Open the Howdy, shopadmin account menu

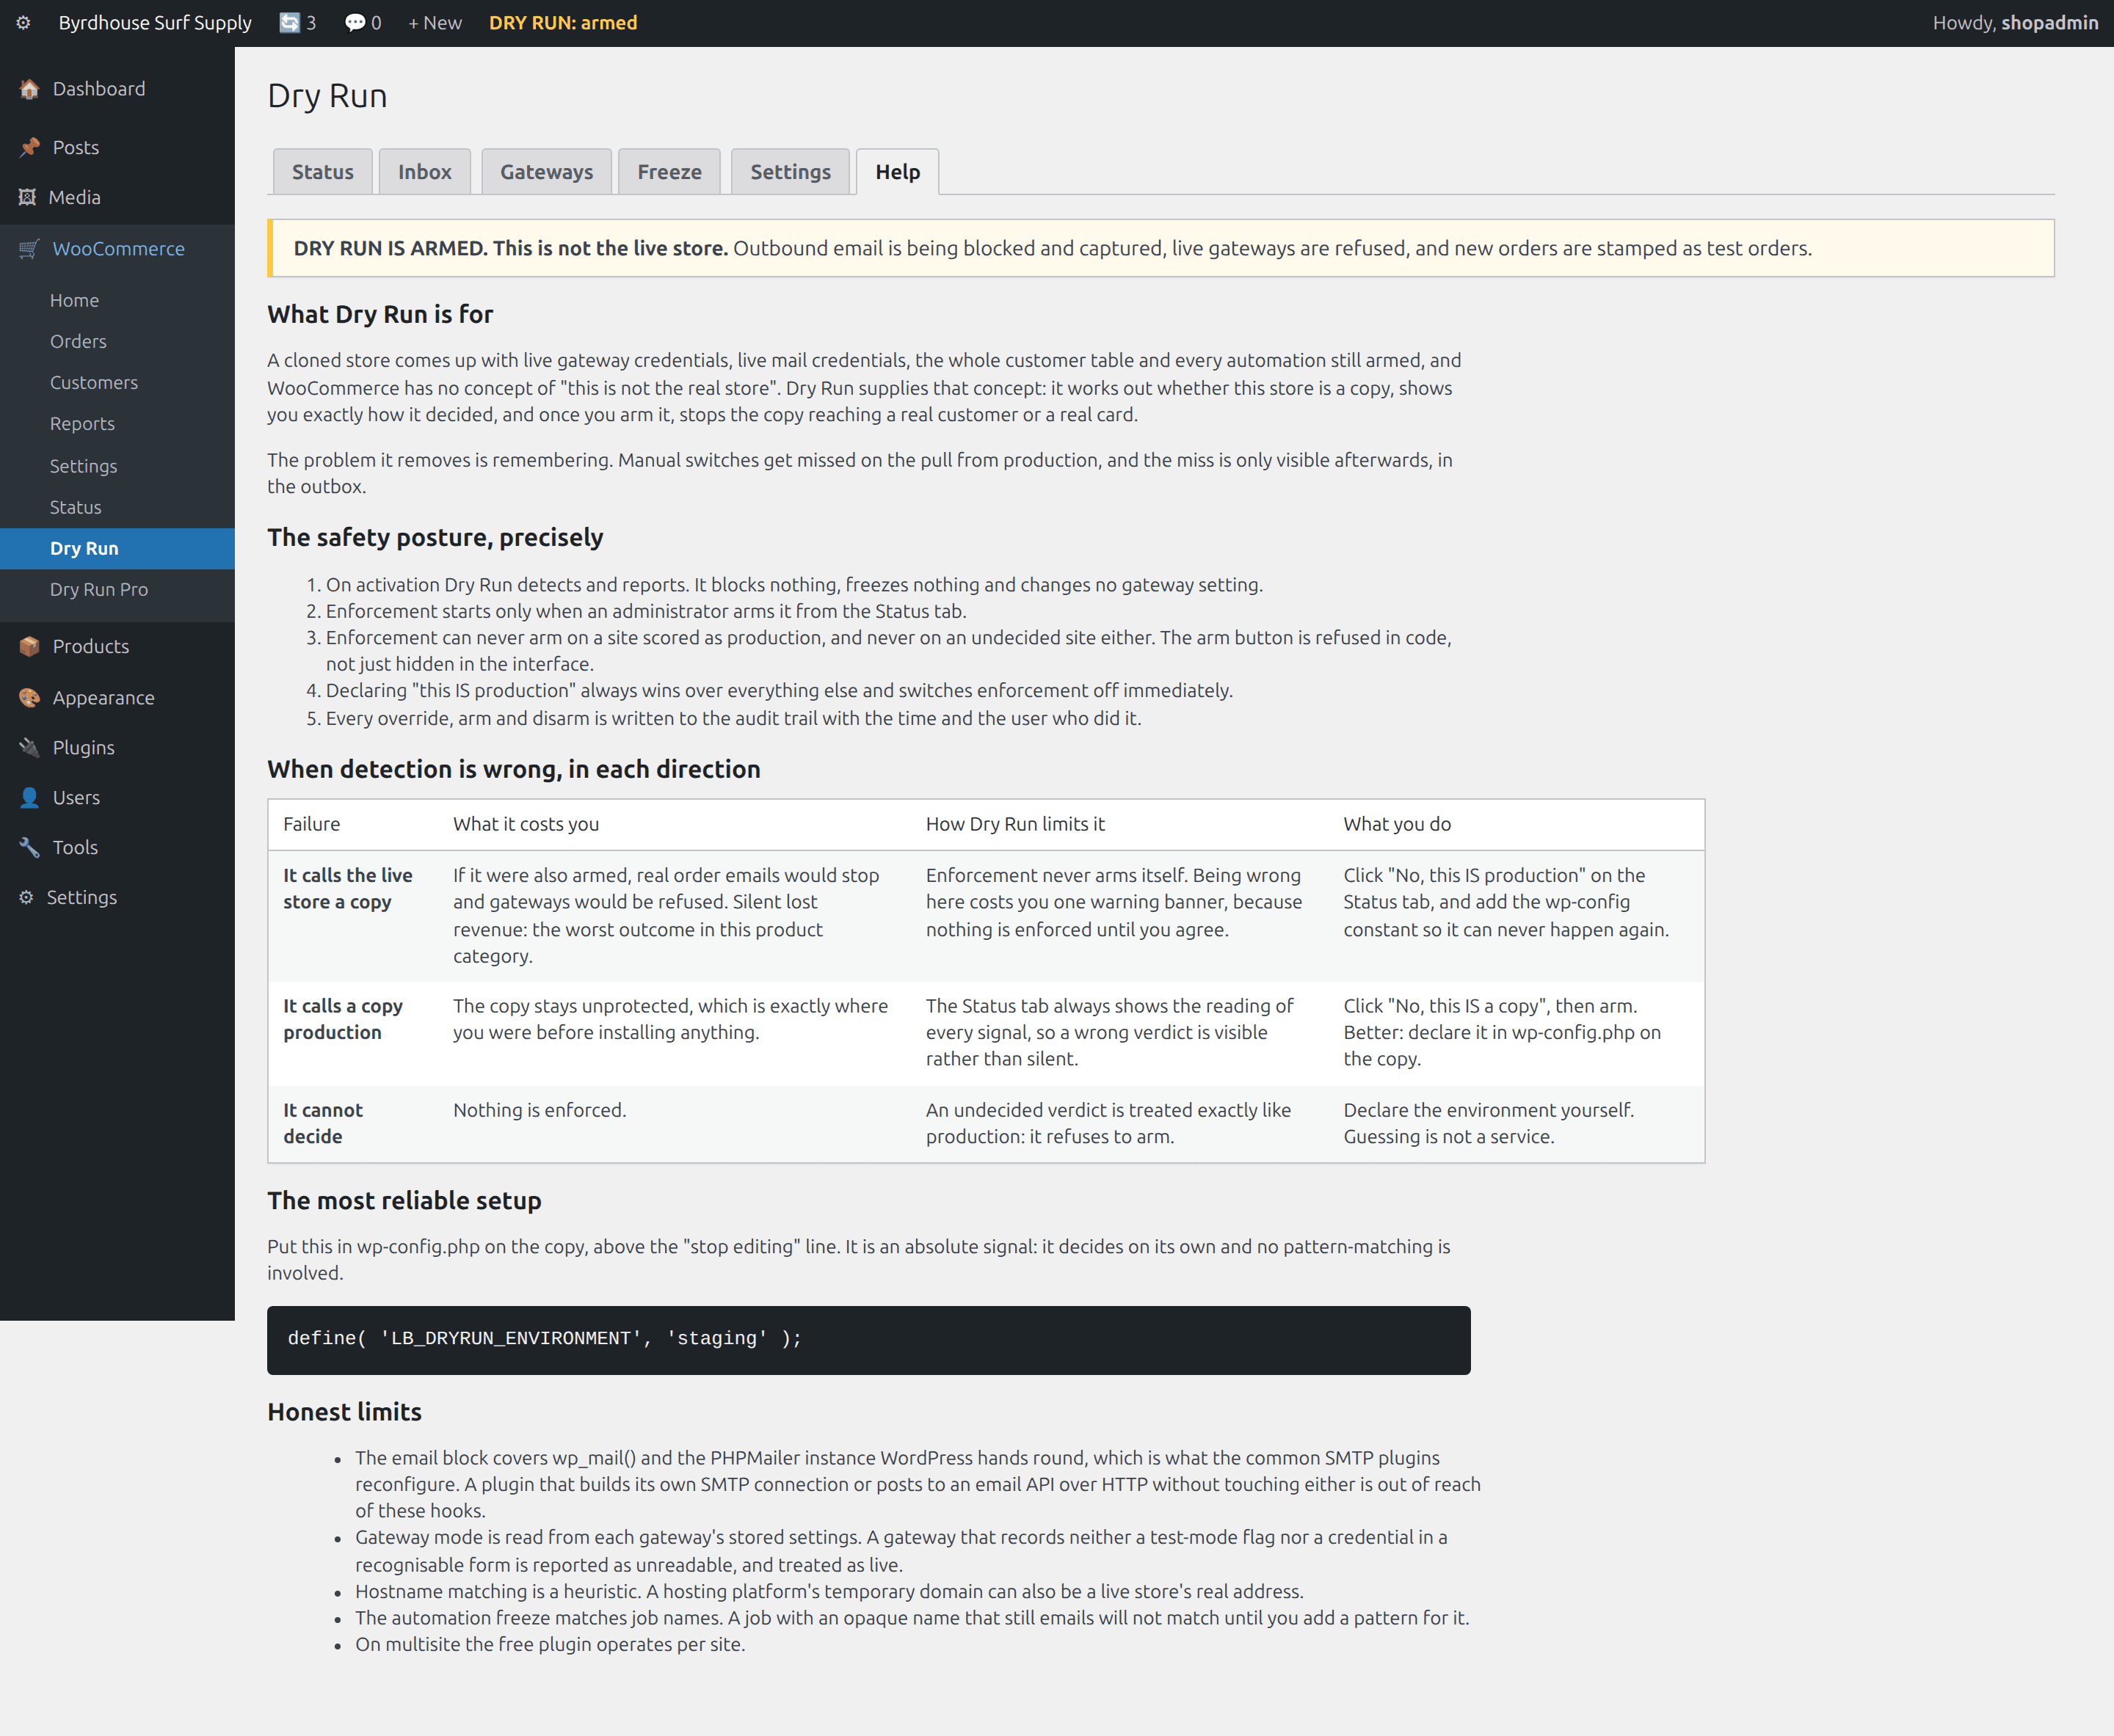pyautogui.click(x=2015, y=23)
